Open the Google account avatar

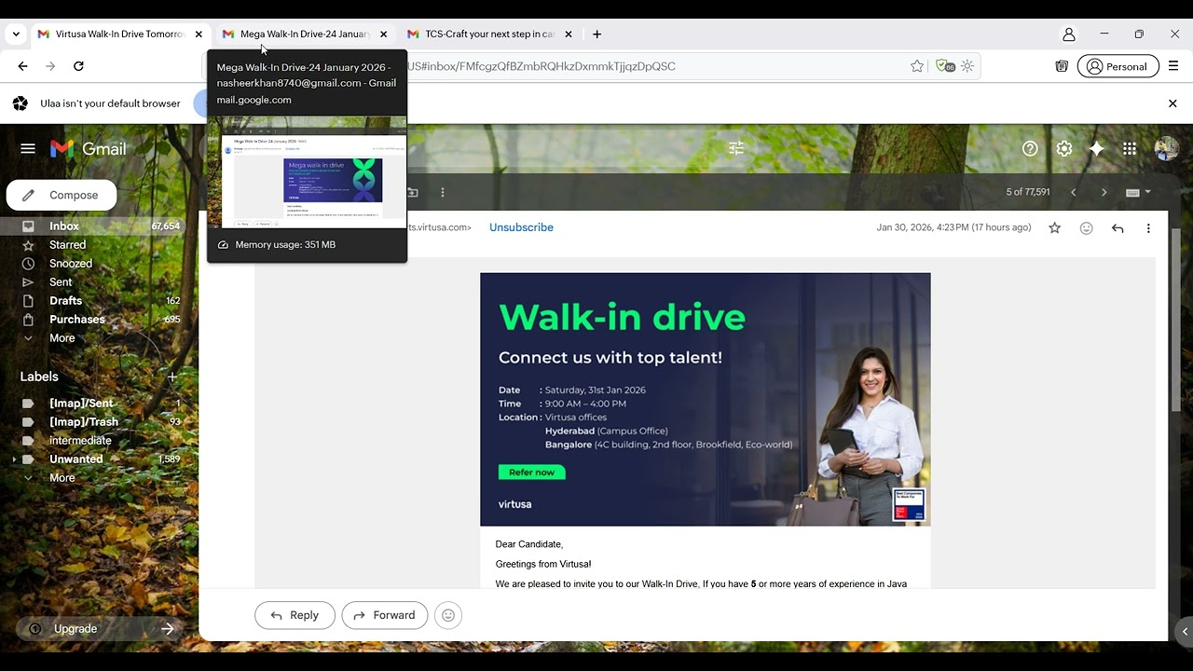pyautogui.click(x=1166, y=149)
